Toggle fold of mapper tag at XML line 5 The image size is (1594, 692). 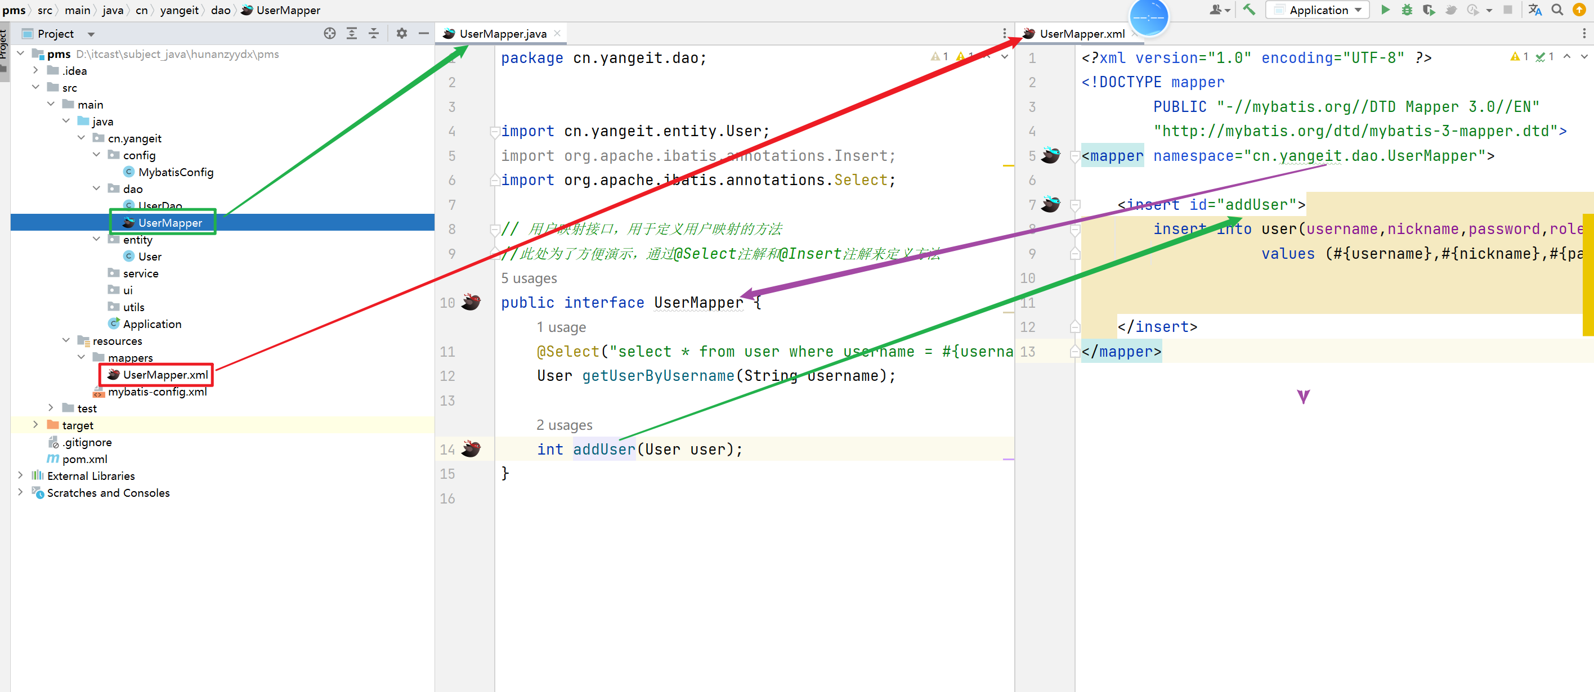coord(1076,156)
